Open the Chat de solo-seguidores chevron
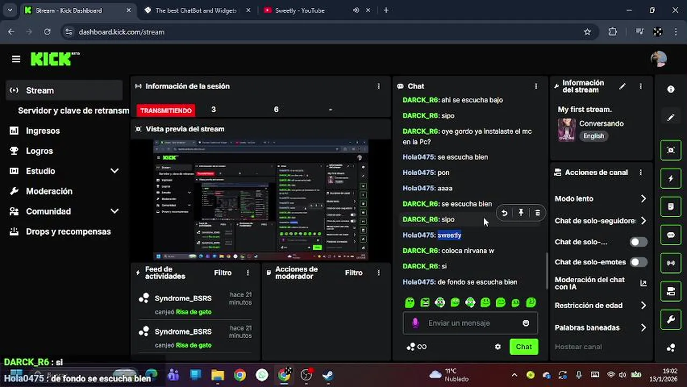687x387 pixels. coord(643,221)
